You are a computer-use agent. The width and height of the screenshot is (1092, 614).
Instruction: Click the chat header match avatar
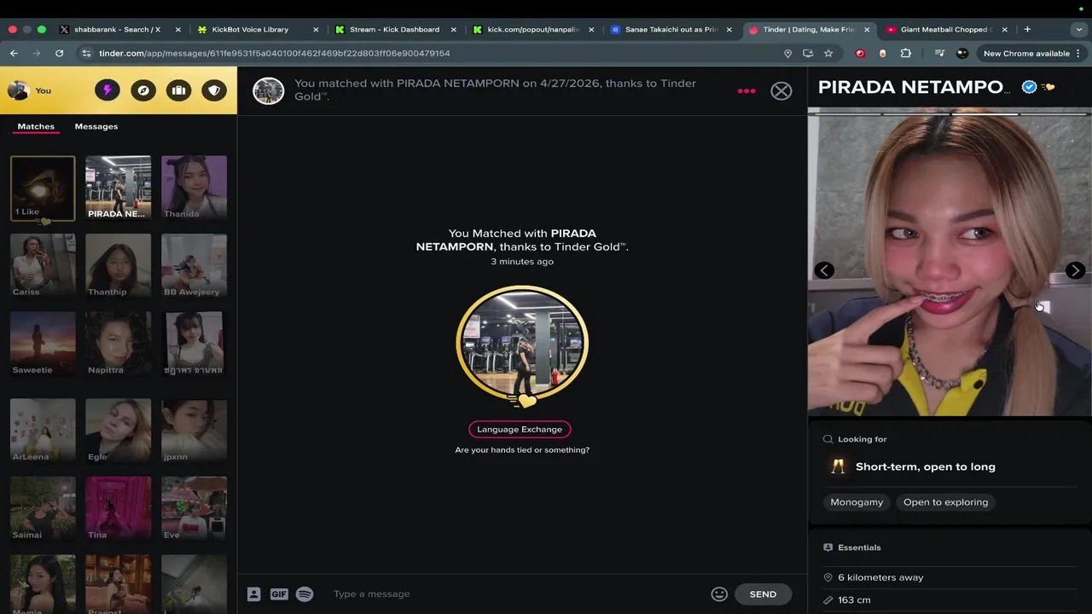268,90
